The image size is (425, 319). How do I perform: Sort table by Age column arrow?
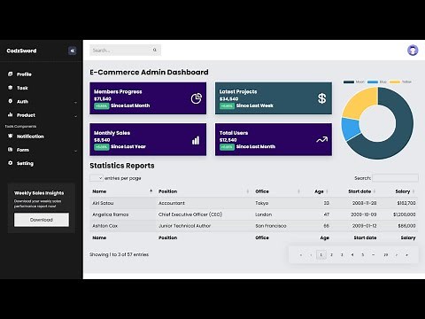pos(327,191)
